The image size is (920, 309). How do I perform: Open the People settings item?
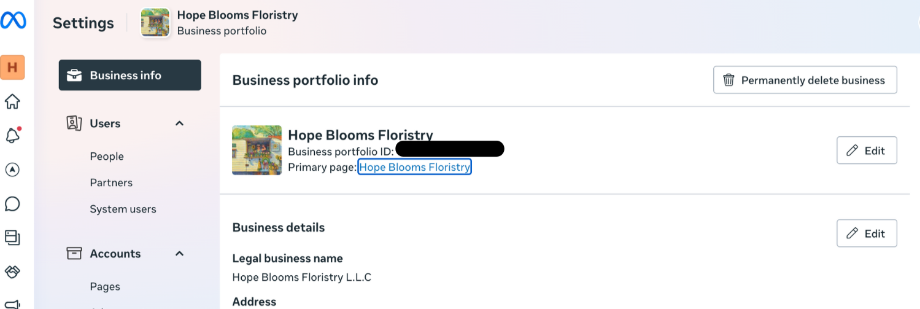(x=107, y=156)
